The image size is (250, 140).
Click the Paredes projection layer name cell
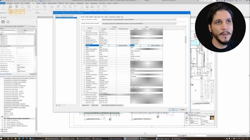(104, 45)
